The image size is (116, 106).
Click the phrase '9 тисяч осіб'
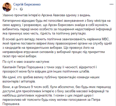point(40,87)
